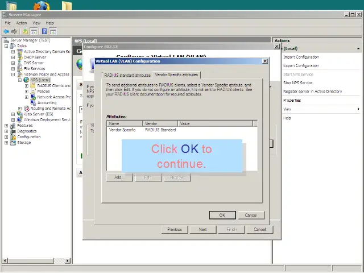Screen dimensions: 364x273
Task: Open the Help menu in menu bar
Action: pyautogui.click(x=49, y=23)
